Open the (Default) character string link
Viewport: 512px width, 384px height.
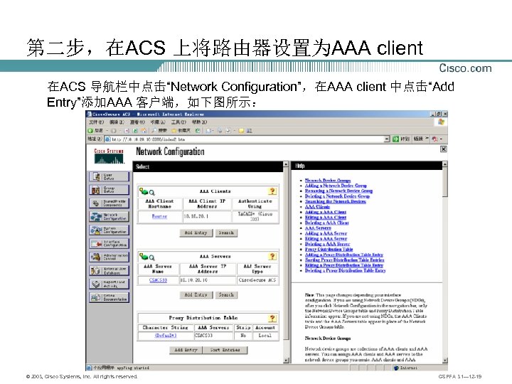[x=166, y=336]
